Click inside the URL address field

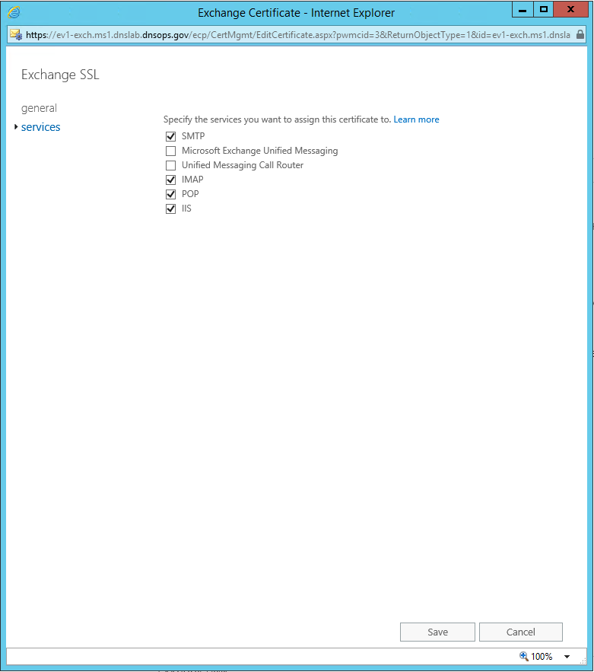click(297, 34)
